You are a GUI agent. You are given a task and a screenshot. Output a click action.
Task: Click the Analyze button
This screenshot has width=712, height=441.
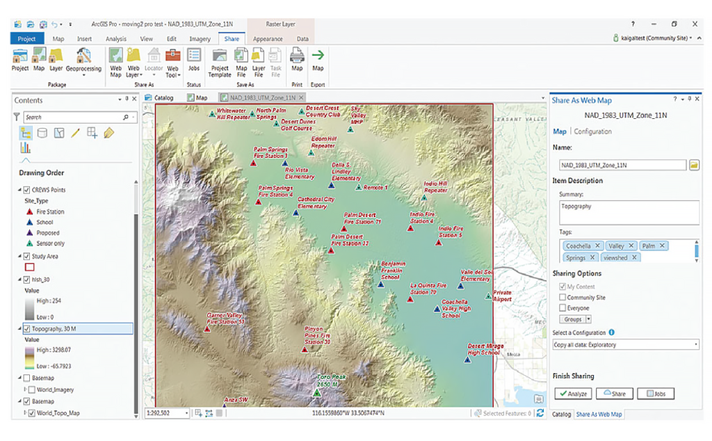573,394
